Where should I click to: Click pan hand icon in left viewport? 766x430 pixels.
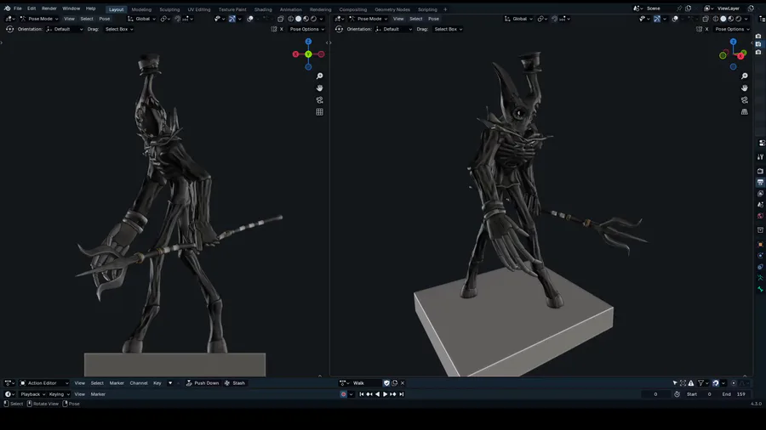319,88
